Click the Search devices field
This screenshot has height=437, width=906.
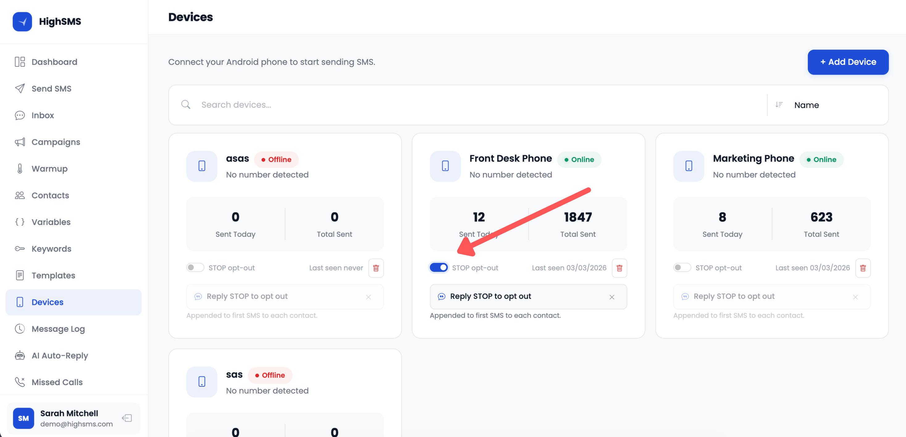tap(457, 105)
